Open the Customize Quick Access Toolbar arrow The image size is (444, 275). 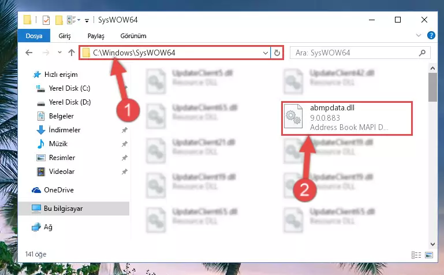click(x=87, y=20)
